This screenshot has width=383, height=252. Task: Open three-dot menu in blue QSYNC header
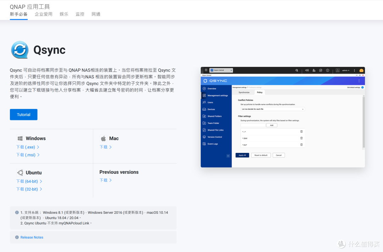point(359,81)
